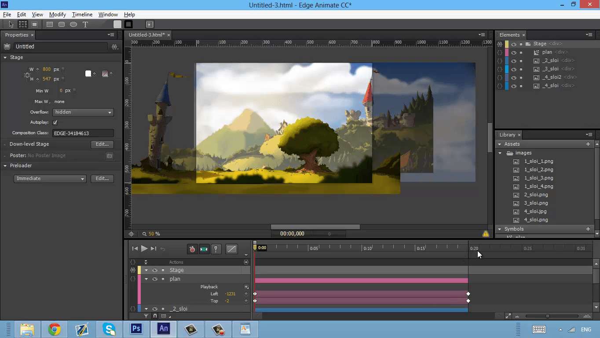
Task: Collapse the Assets section in Library
Action: coord(500,144)
